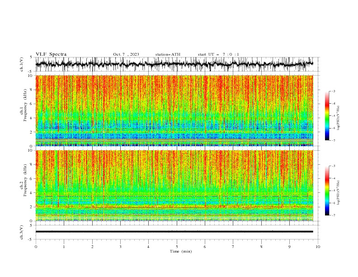Click the "ch.1(V)" axis label
This screenshot has height=277, width=358.
22,64
